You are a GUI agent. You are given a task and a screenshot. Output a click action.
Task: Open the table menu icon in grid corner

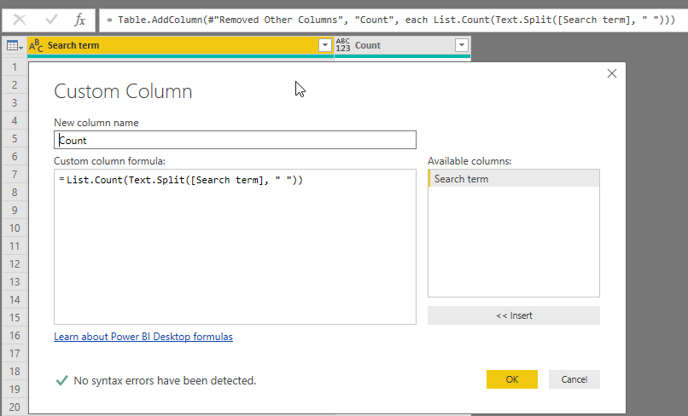coord(14,46)
